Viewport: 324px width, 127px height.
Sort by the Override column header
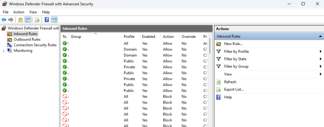point(190,37)
